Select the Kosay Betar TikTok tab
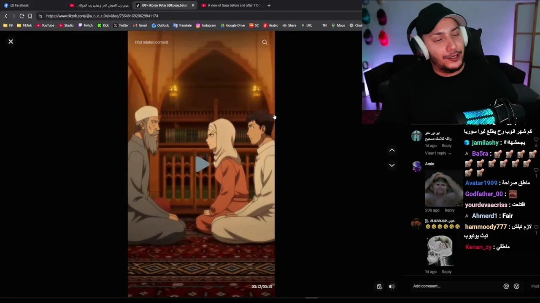The width and height of the screenshot is (540, 303). (165, 5)
